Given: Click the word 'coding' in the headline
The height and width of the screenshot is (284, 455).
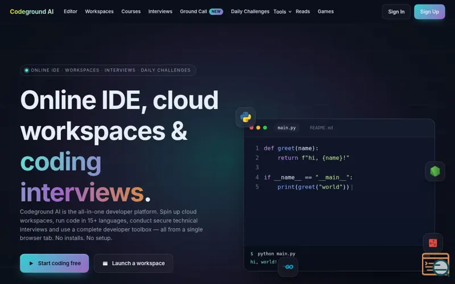Looking at the screenshot, I should click(x=61, y=162).
